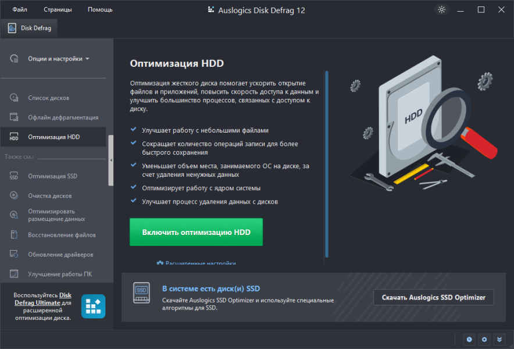Maximize the Auslogics Disk Defrag window
The image size is (514, 349).
481,9
